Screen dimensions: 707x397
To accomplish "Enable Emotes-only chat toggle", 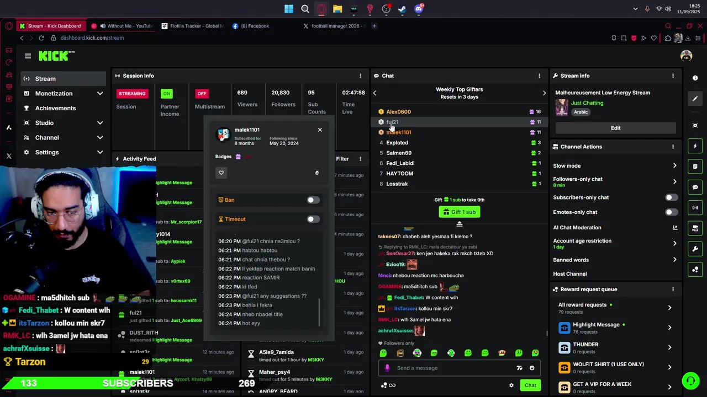I will (671, 212).
